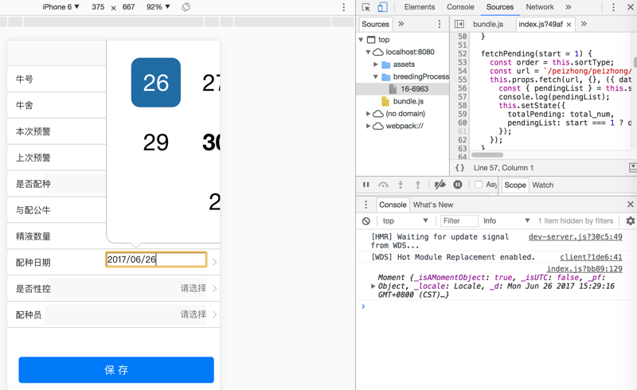Enable the Async checkbox
The height and width of the screenshot is (390, 637).
479,185
